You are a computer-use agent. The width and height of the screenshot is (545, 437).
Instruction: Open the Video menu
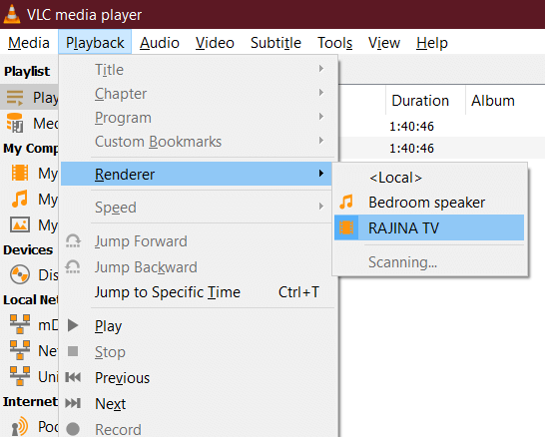pos(215,43)
